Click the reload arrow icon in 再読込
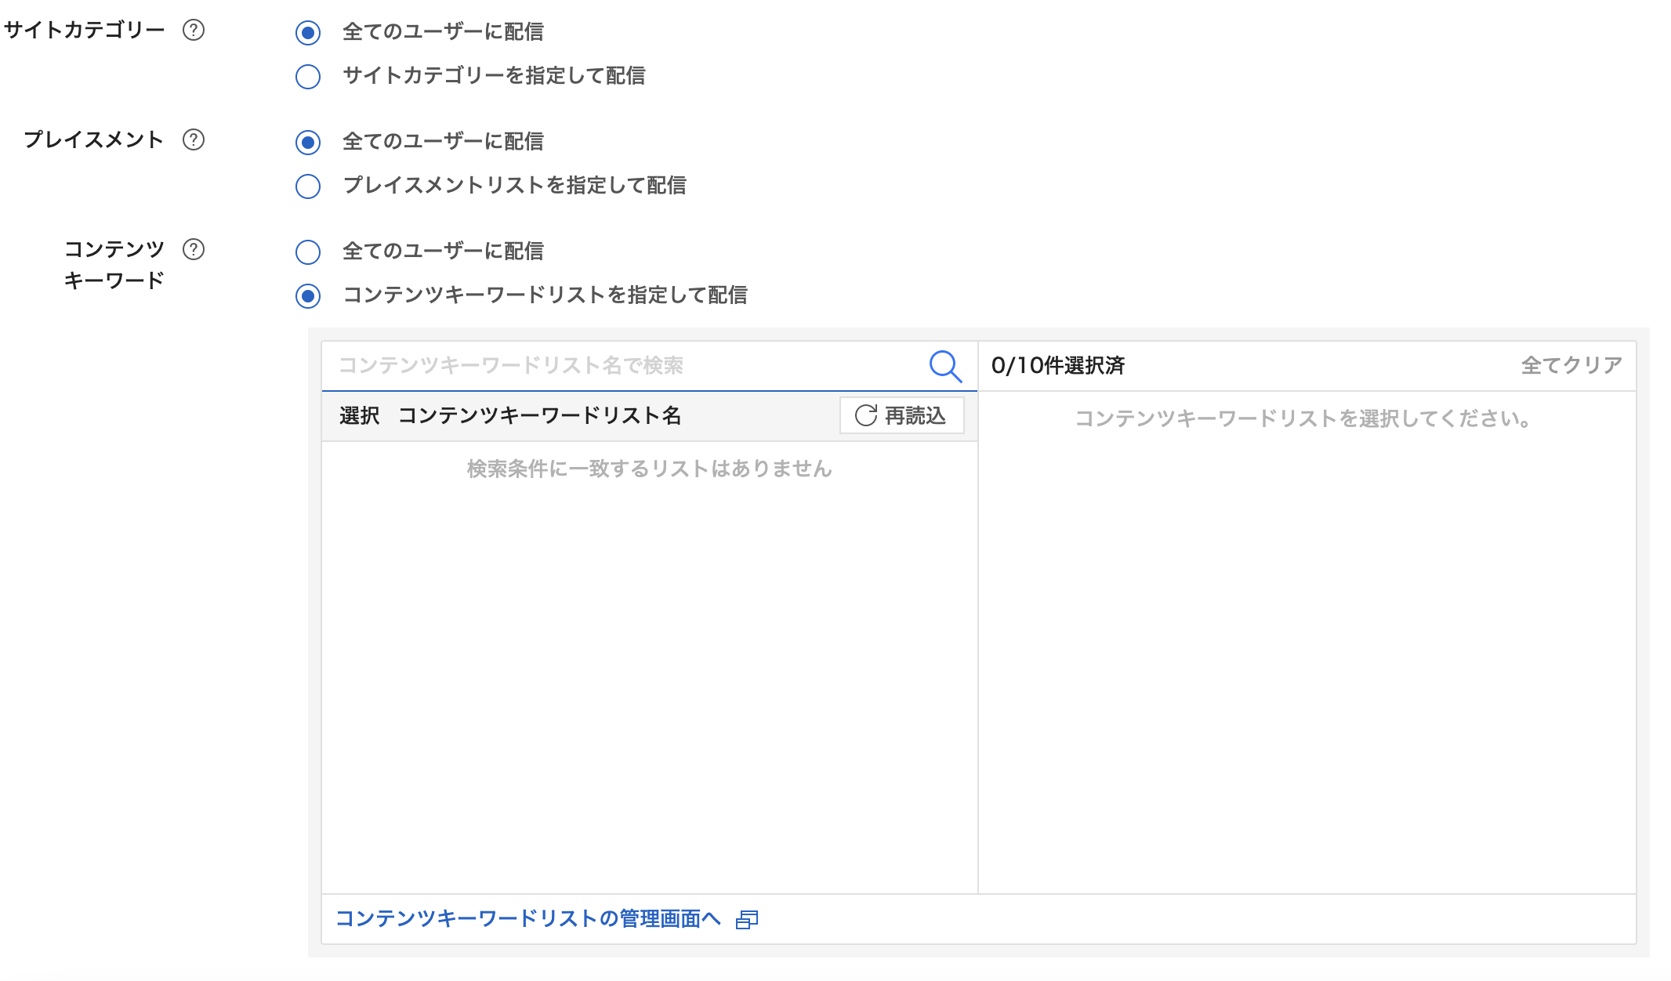 click(865, 415)
